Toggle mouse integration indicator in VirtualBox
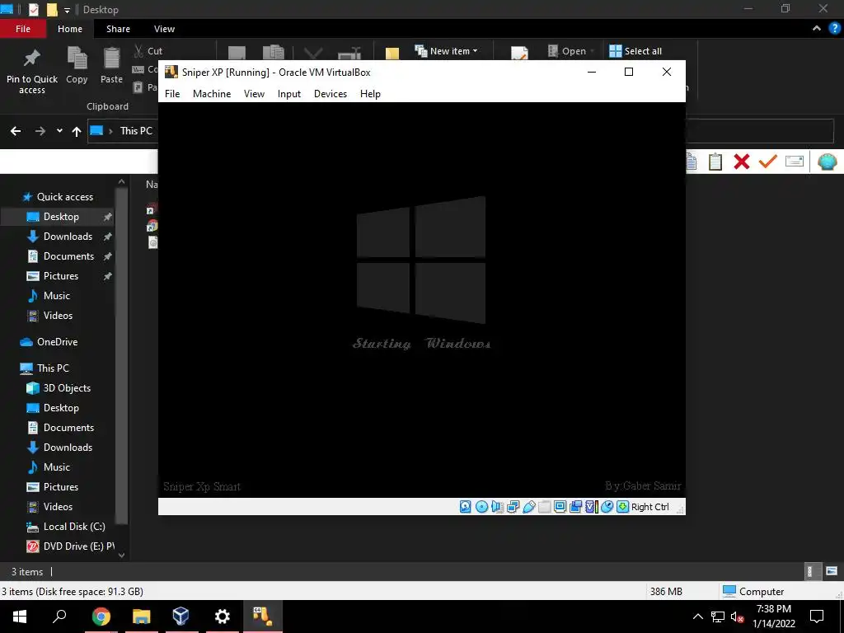Image resolution: width=844 pixels, height=633 pixels. pos(607,507)
